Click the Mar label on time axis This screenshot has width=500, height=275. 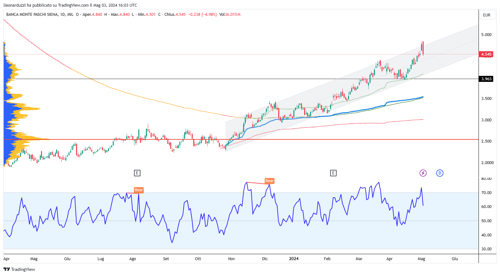point(359,259)
